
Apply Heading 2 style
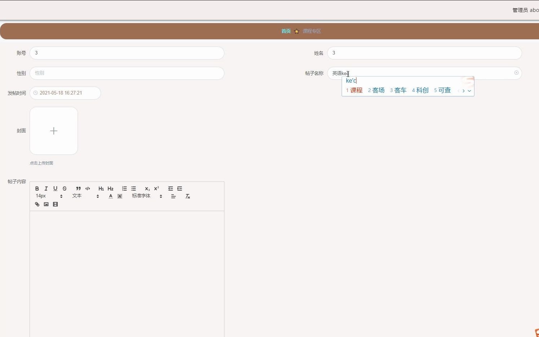click(x=110, y=188)
